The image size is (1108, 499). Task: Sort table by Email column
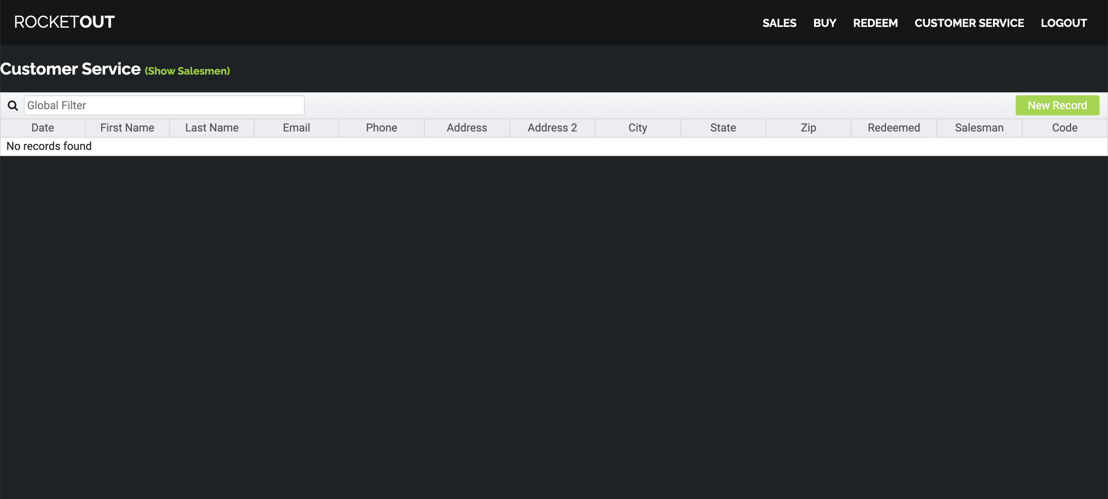tap(296, 128)
